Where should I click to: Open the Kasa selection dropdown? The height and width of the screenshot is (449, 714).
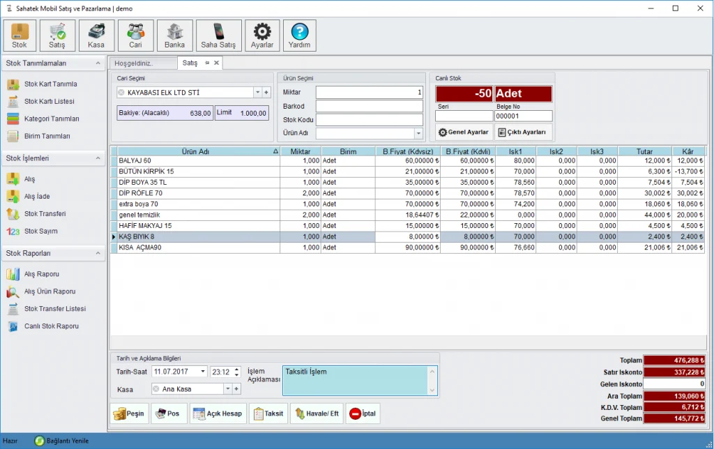pos(227,389)
